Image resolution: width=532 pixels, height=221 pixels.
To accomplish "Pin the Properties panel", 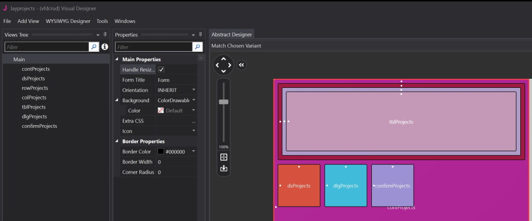I will point(201,35).
